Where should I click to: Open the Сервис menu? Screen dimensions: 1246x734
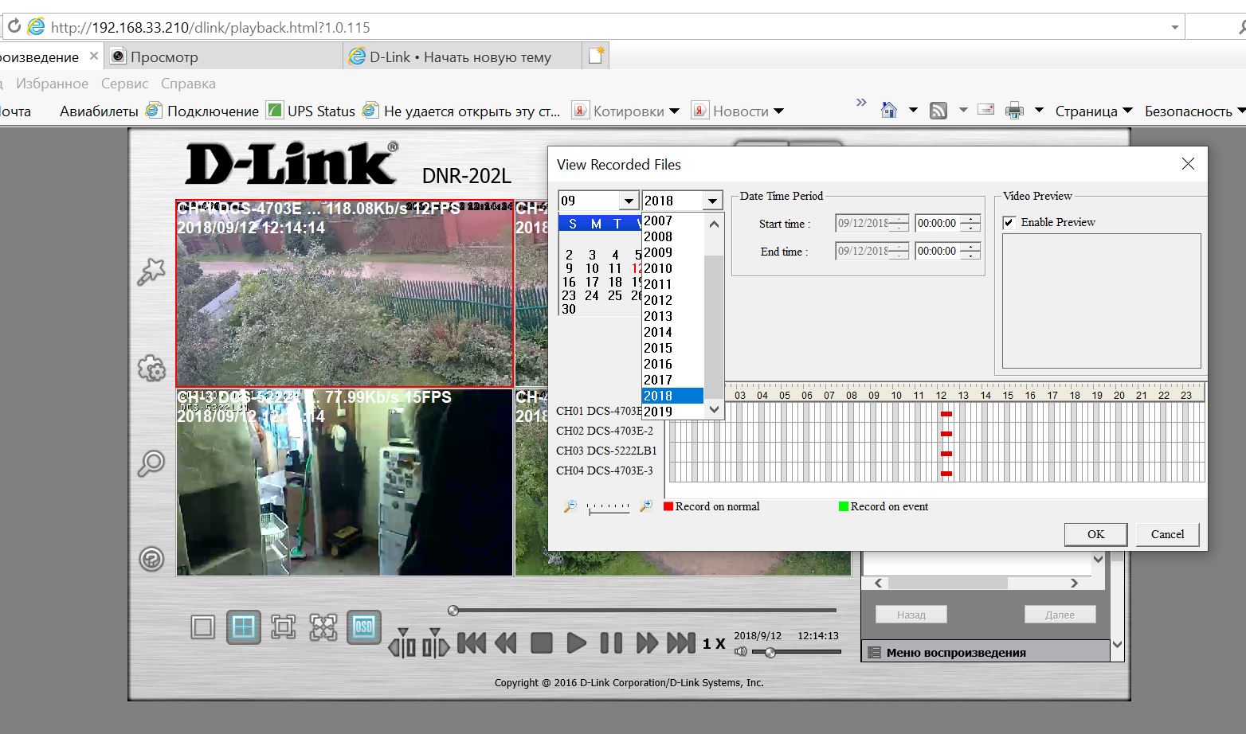tap(124, 84)
